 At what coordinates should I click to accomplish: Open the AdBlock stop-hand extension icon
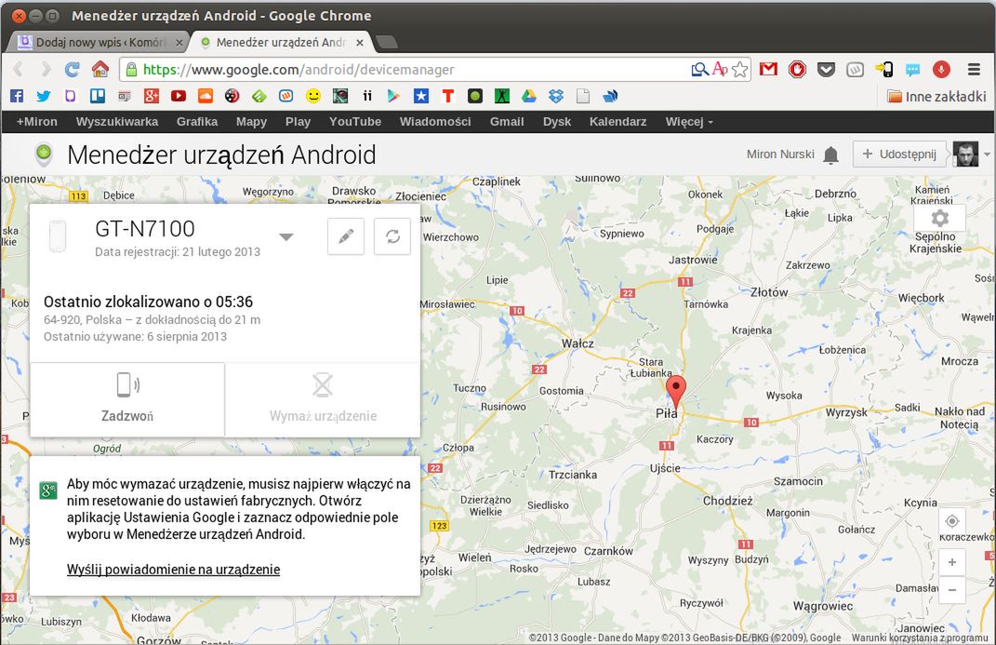tap(797, 69)
